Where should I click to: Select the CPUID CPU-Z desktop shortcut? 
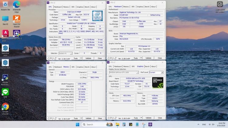pos(17,35)
